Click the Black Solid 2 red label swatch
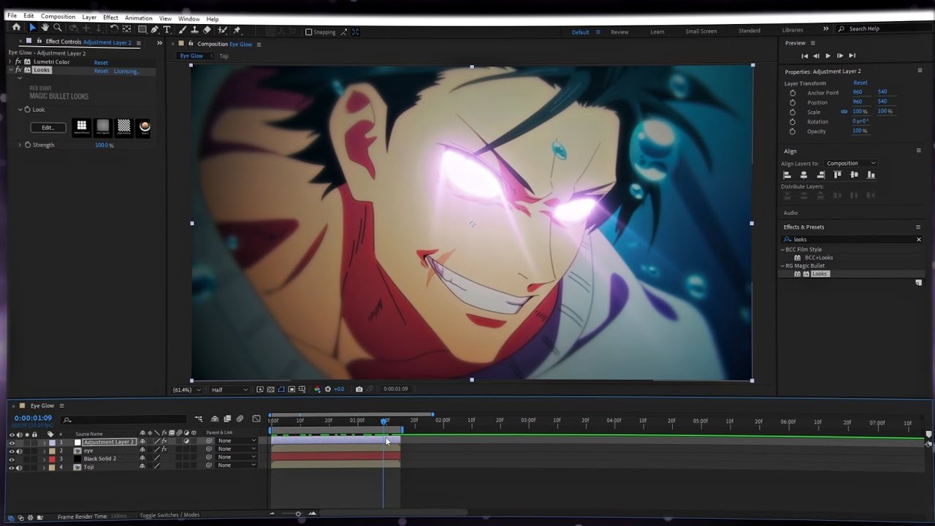 [x=52, y=459]
